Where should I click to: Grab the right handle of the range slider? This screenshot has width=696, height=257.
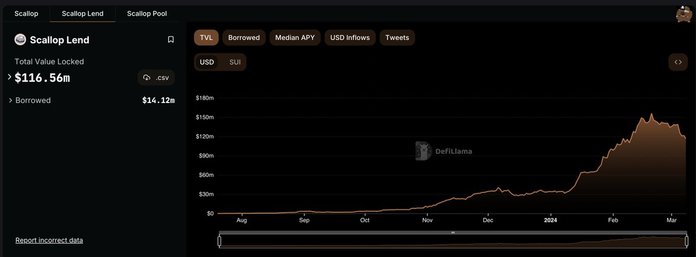[x=687, y=241]
